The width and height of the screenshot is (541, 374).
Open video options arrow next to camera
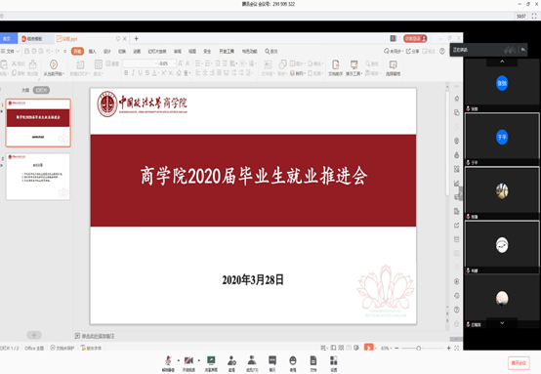[x=199, y=360]
